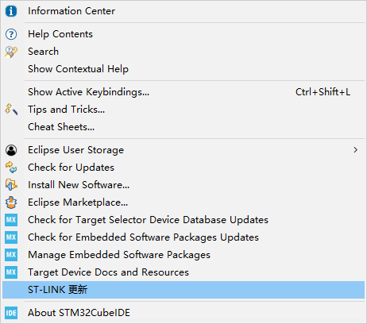
Task: Click the MX icon for Target Selector Updates
Action: click(x=11, y=220)
